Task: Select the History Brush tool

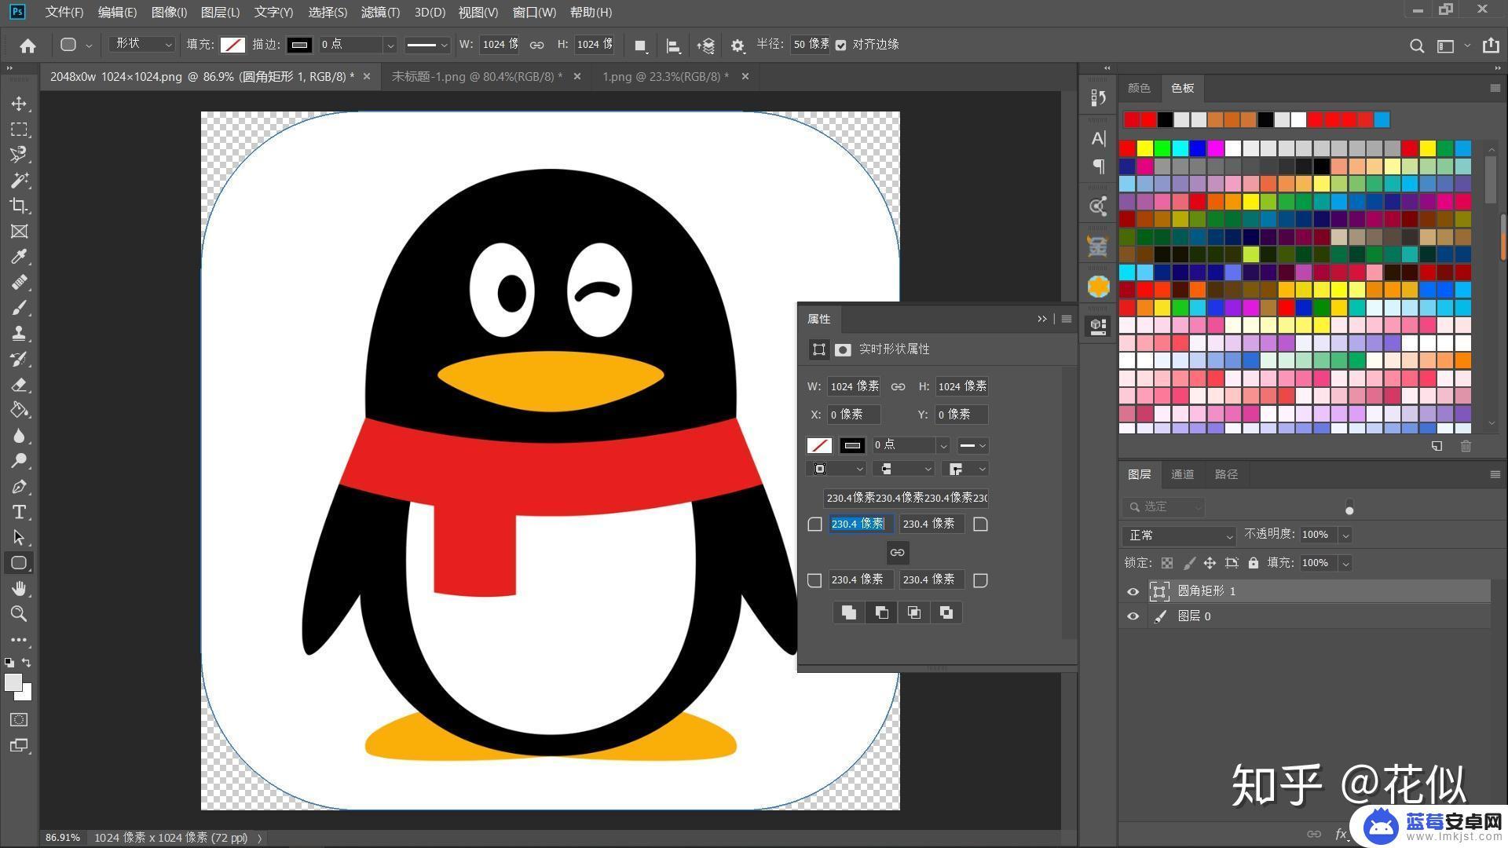Action: (x=19, y=359)
